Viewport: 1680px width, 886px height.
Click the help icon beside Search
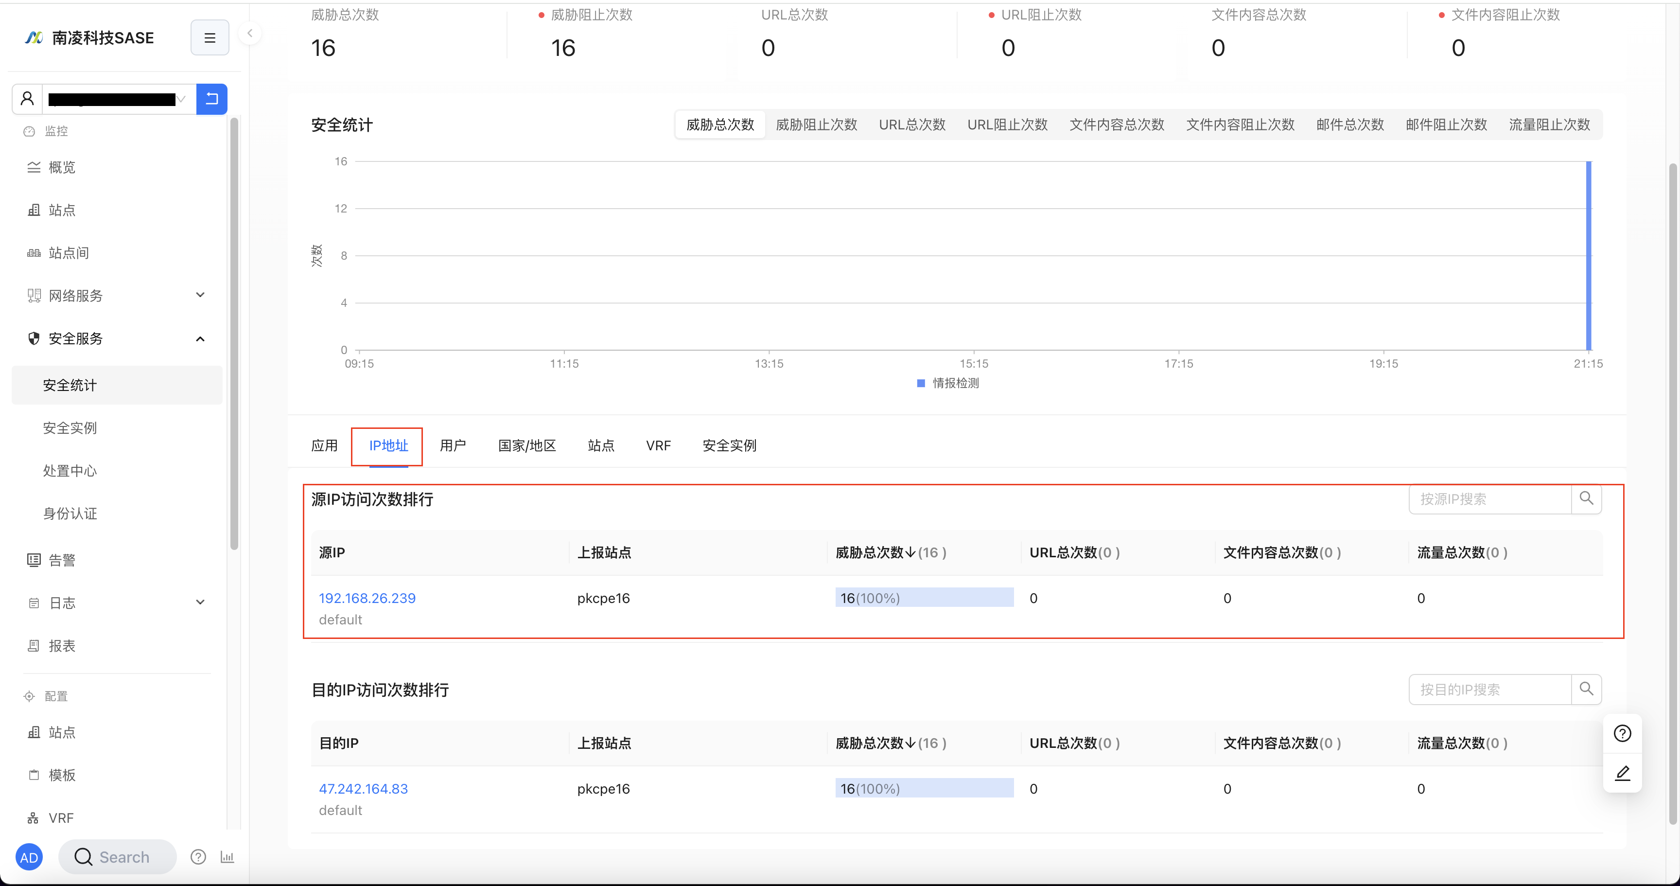pos(198,857)
